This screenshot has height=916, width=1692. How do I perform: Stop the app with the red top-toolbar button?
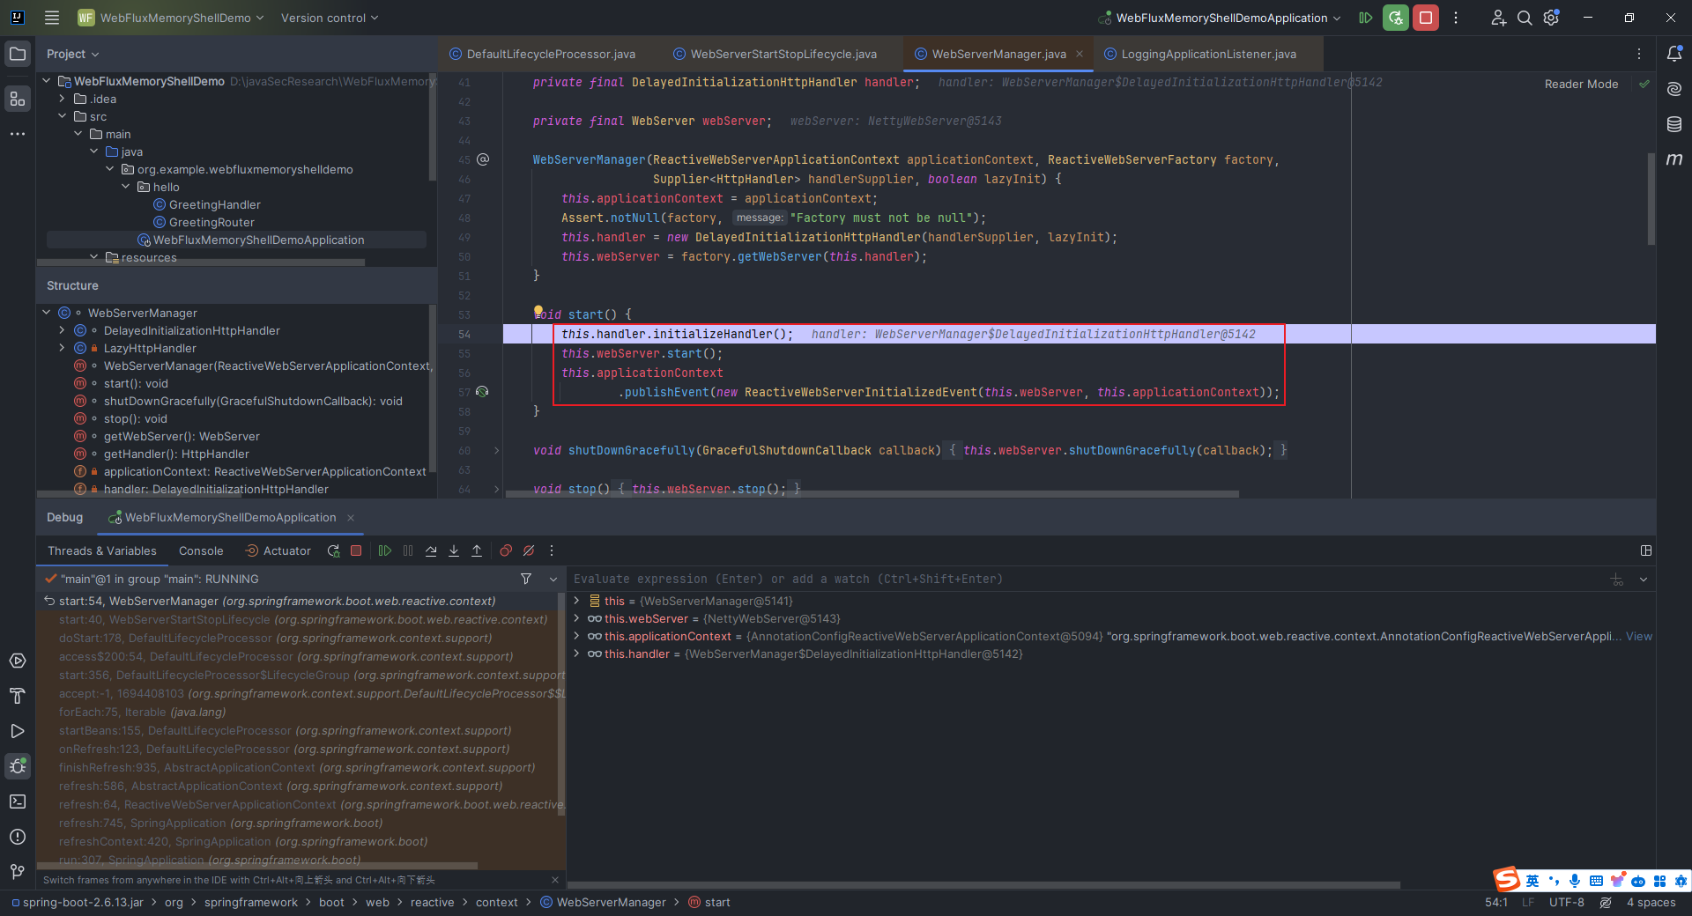click(x=1425, y=18)
